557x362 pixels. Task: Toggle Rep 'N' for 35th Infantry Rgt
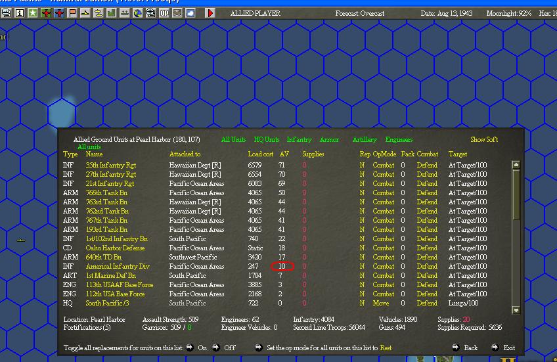362,165
